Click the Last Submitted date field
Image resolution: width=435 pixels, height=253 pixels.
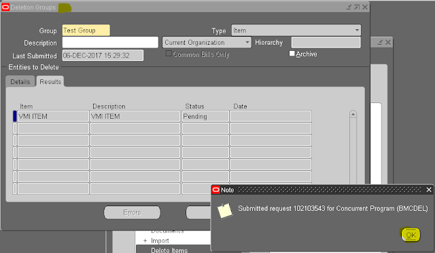103,56
